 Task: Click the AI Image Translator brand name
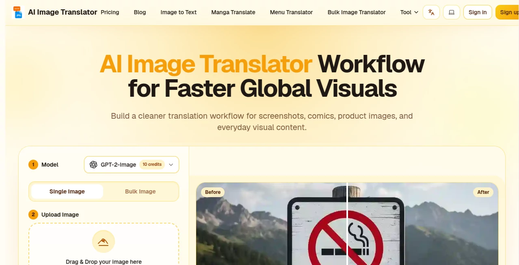pos(63,12)
